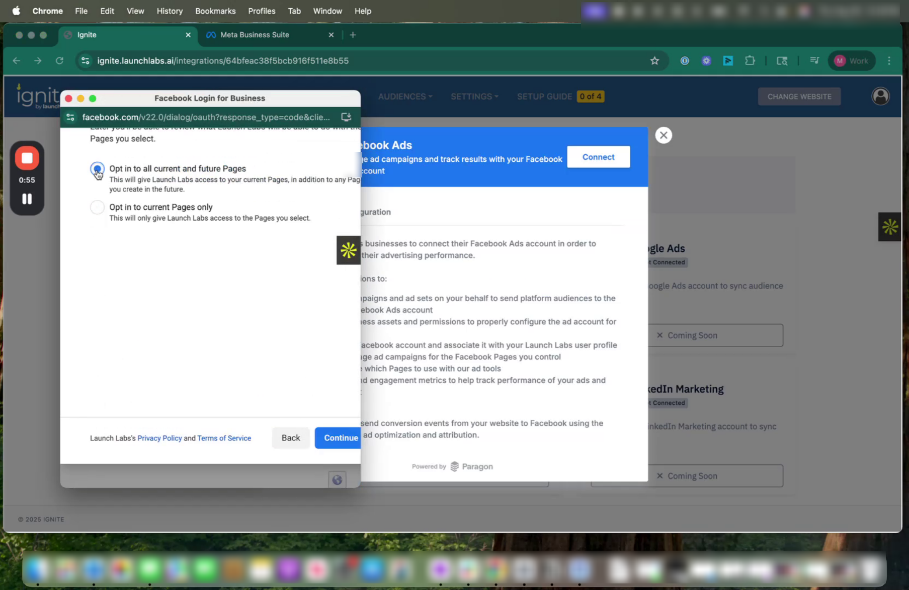909x590 pixels.
Task: Open Setup Guide 0 of 4
Action: coord(561,97)
